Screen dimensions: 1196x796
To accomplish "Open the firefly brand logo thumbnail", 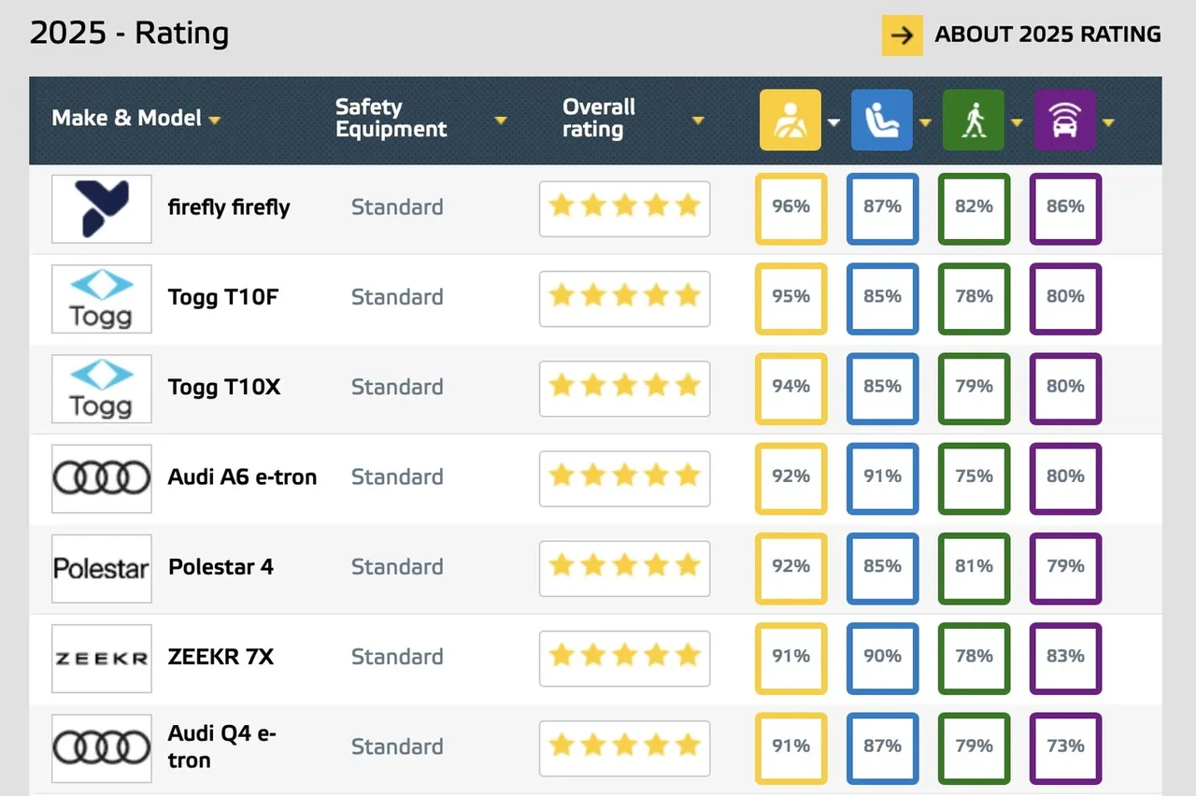I will [101, 208].
